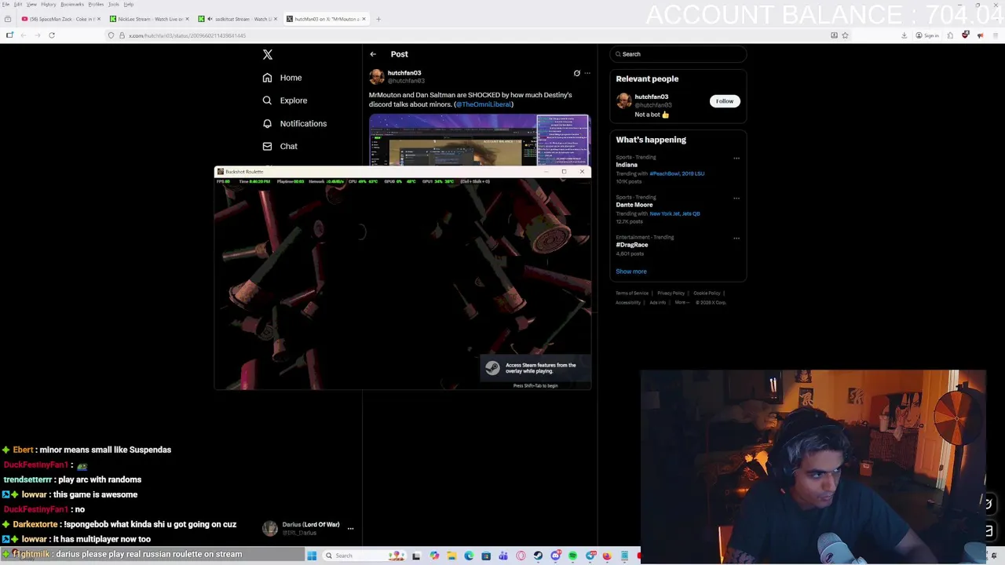Open the Cookie Policy link
Screen dimensions: 1005x565
coord(707,293)
